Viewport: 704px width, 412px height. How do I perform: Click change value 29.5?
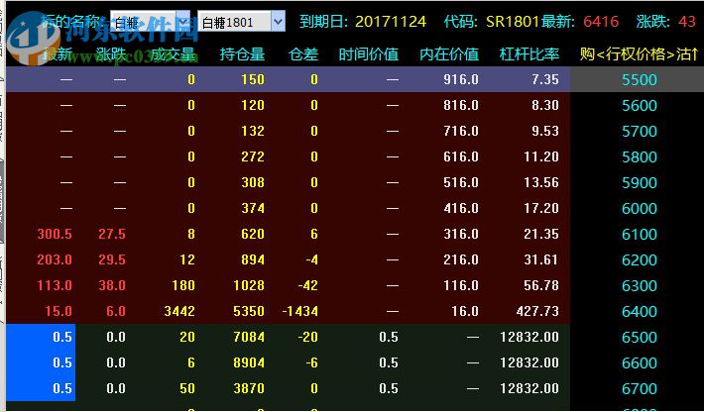coord(112,259)
